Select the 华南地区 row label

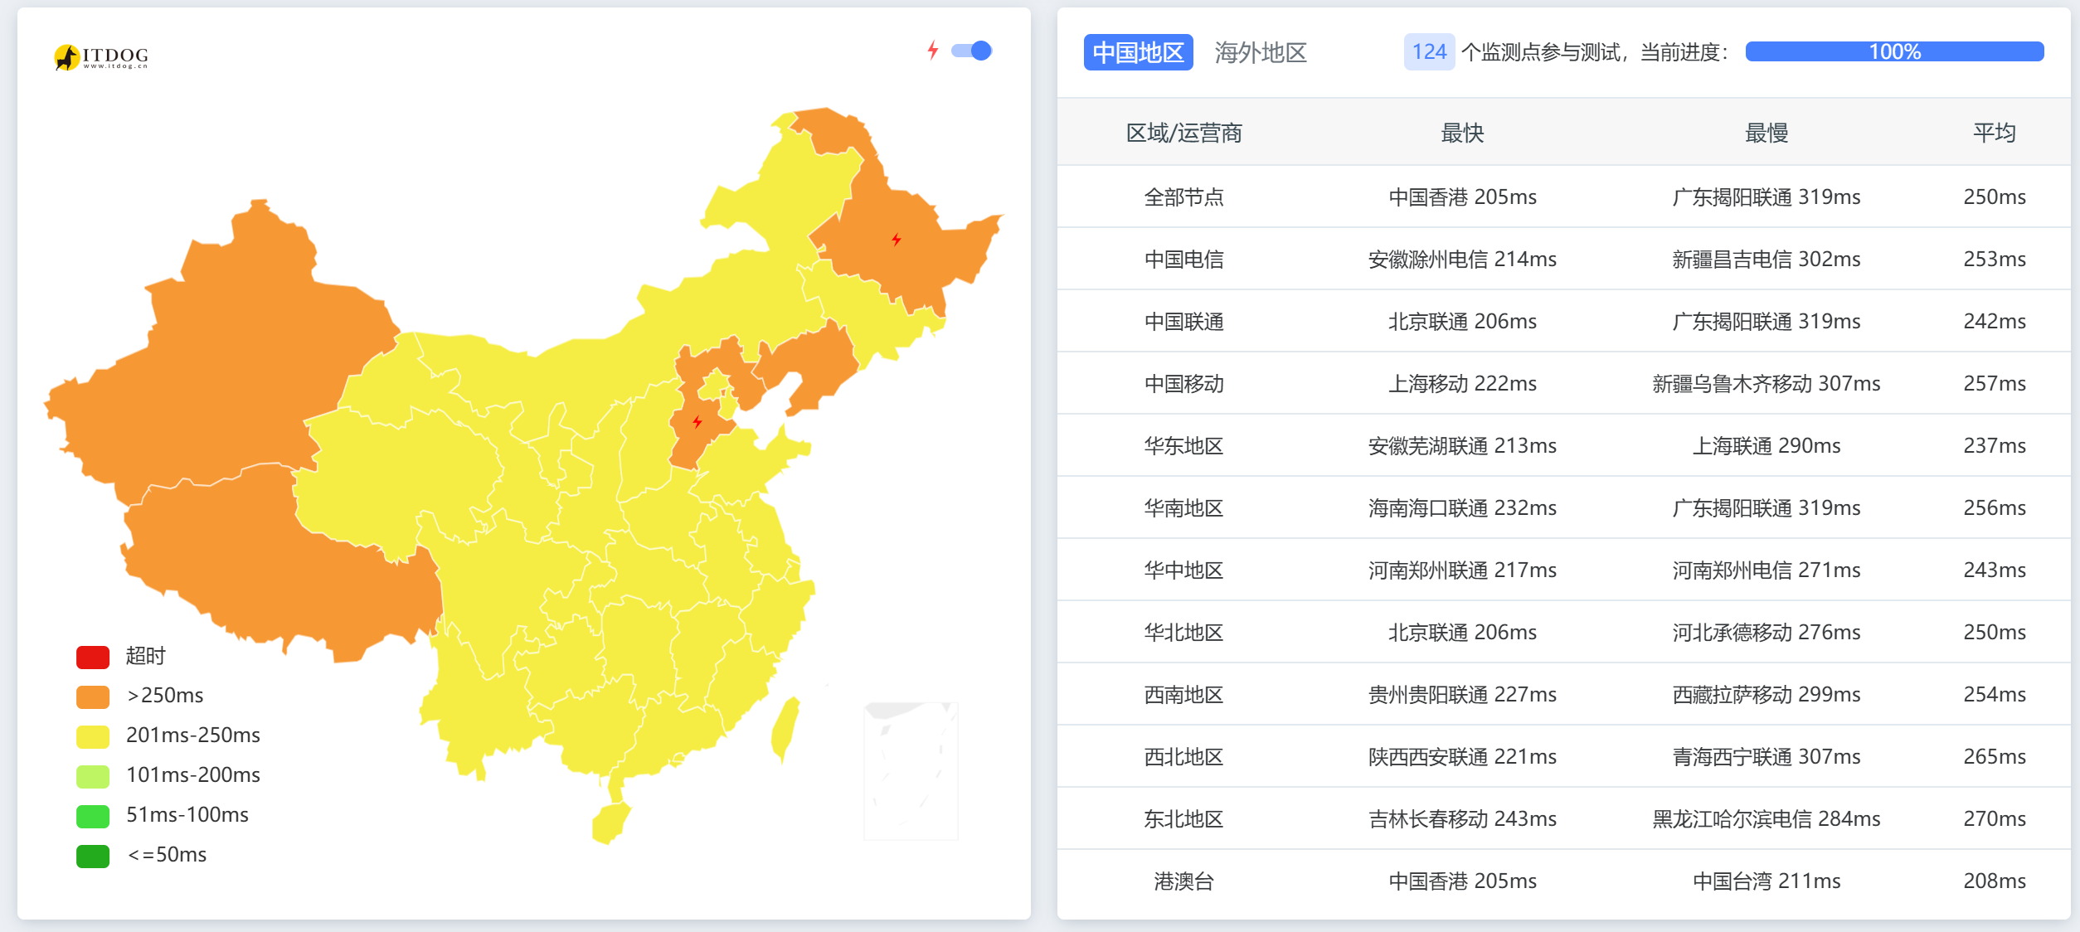click(1183, 507)
